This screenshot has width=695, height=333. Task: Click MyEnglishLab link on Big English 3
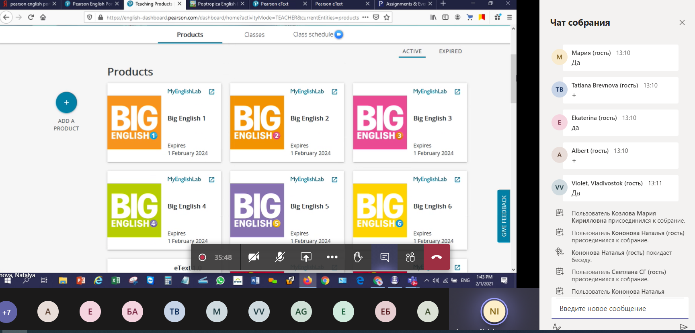click(x=430, y=91)
